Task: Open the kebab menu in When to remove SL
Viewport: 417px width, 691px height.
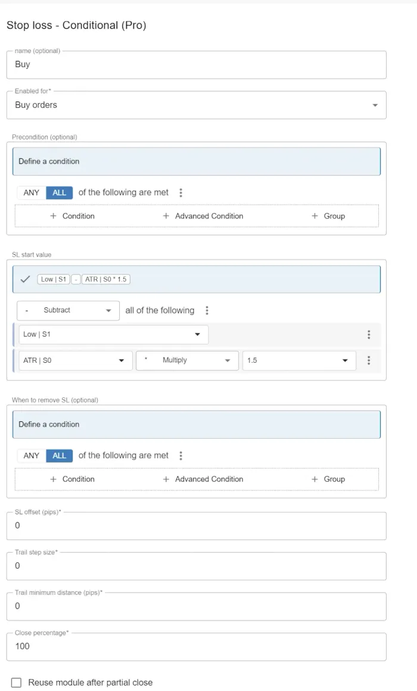Action: coord(181,455)
